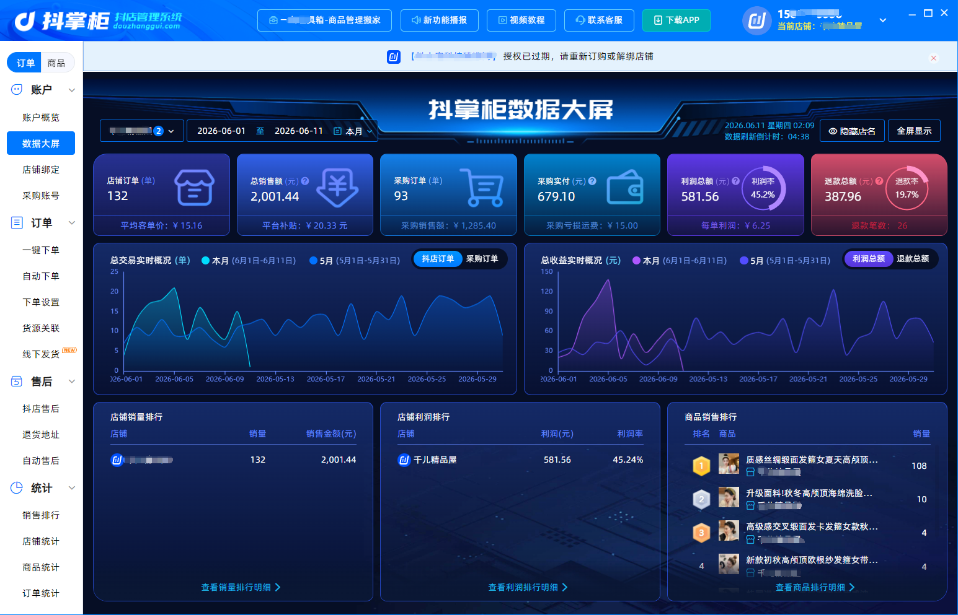Click the 退款率 19.7% ring gauge
Viewport: 958px width, 615px height.
click(907, 188)
